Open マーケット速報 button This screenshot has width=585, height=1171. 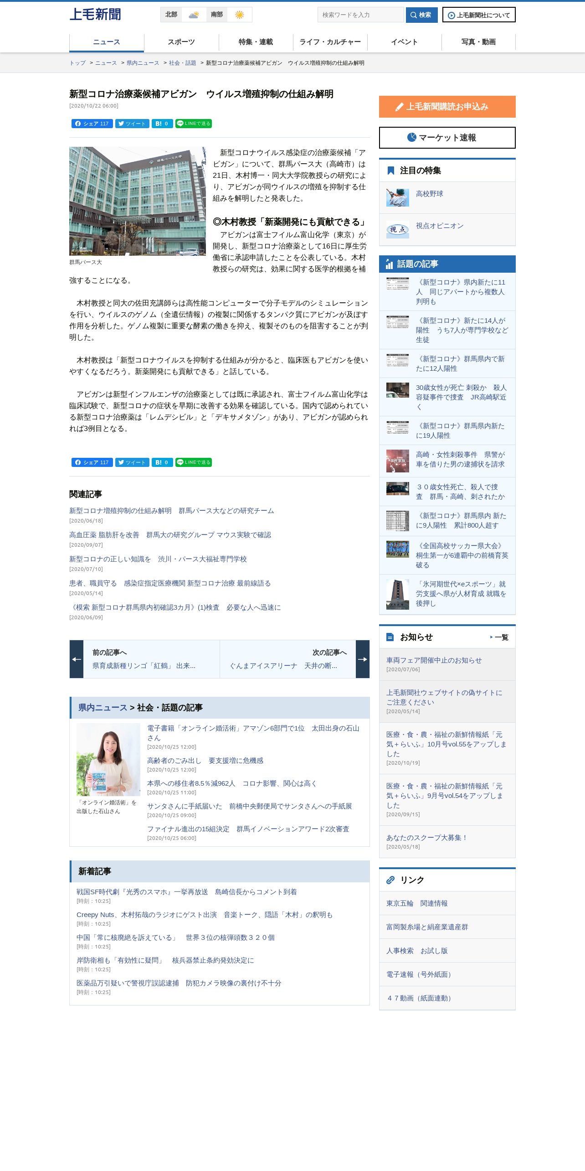tap(447, 138)
